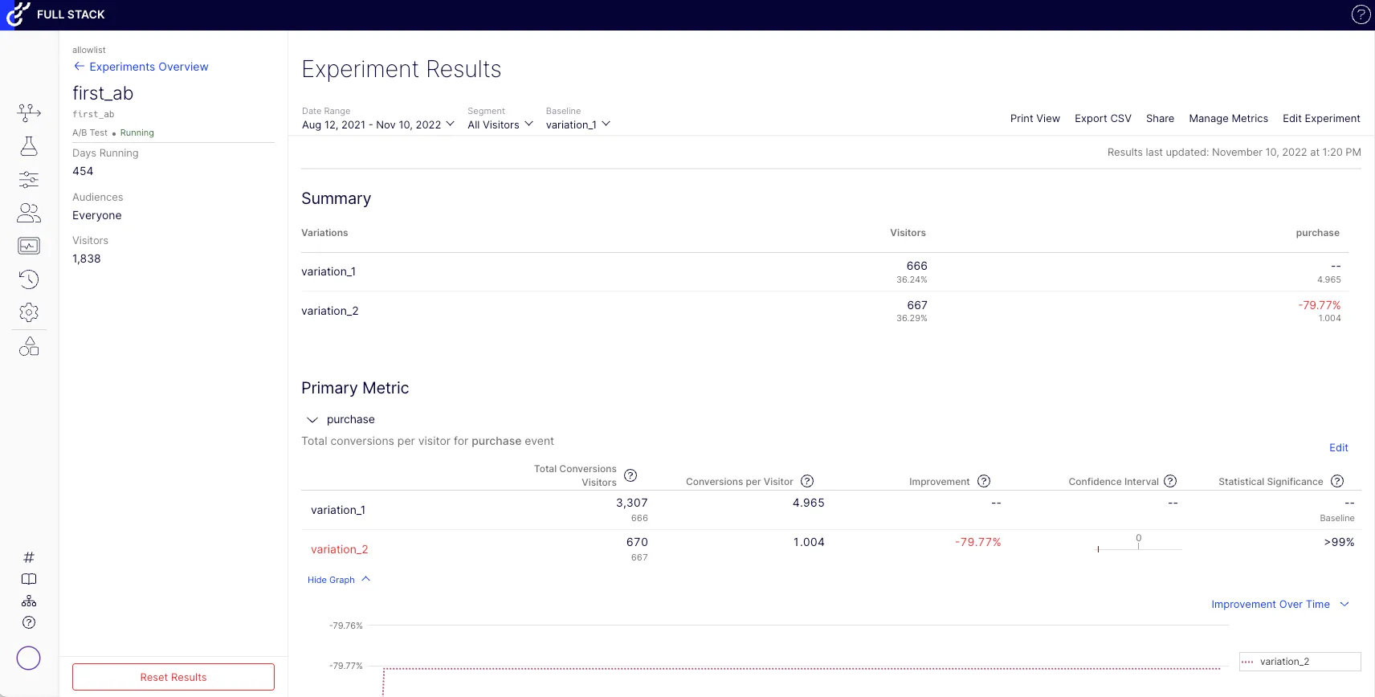Viewport: 1375px width, 697px height.
Task: Open the profile circle avatar in sidebar
Action: point(28,658)
